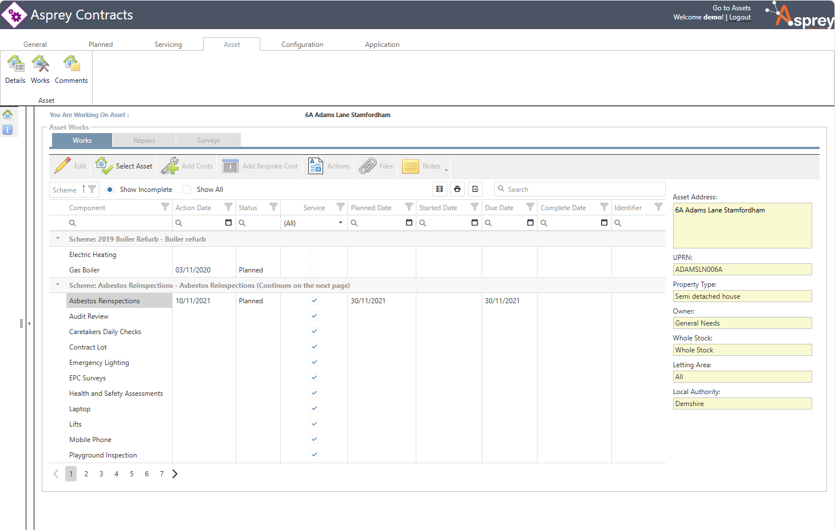
Task: Click the Logout link
Action: [x=740, y=17]
